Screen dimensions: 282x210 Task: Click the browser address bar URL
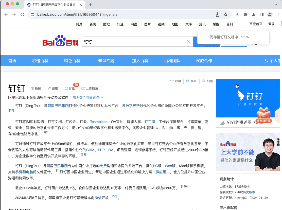(77, 14)
